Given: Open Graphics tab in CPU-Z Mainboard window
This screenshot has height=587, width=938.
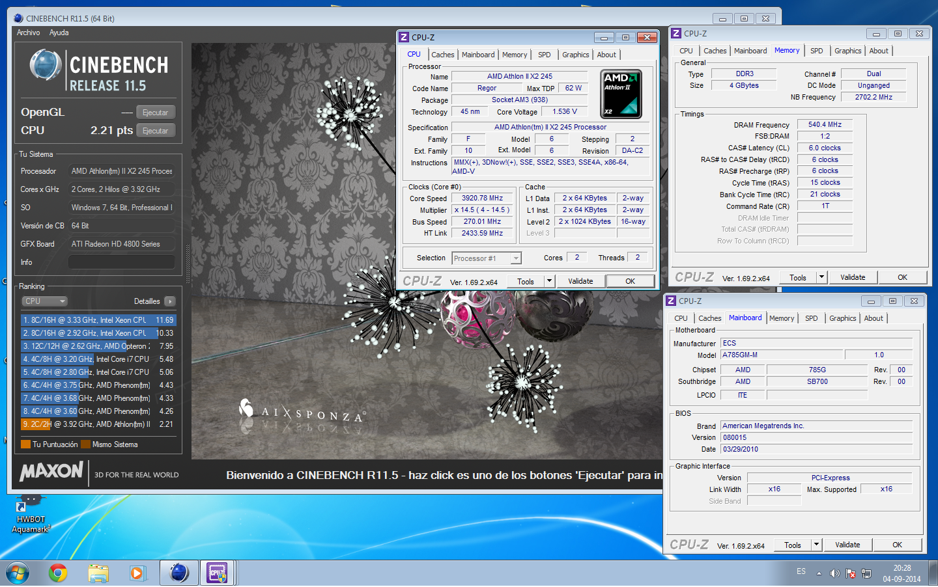Looking at the screenshot, I should tap(842, 318).
